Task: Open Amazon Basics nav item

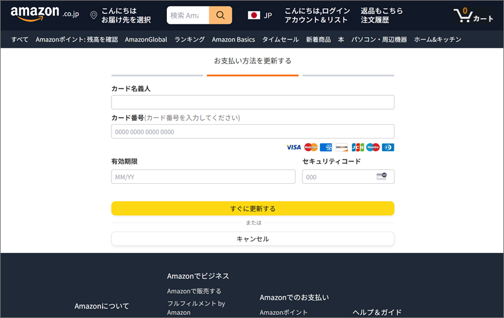Action: click(233, 40)
